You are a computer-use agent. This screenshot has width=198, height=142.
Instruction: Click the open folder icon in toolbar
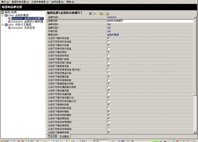point(107,14)
